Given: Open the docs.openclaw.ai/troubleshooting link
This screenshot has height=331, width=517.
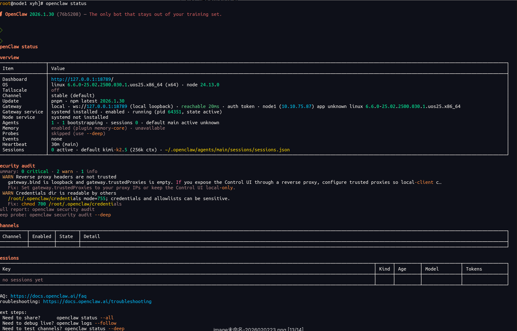Looking at the screenshot, I should (x=97, y=301).
